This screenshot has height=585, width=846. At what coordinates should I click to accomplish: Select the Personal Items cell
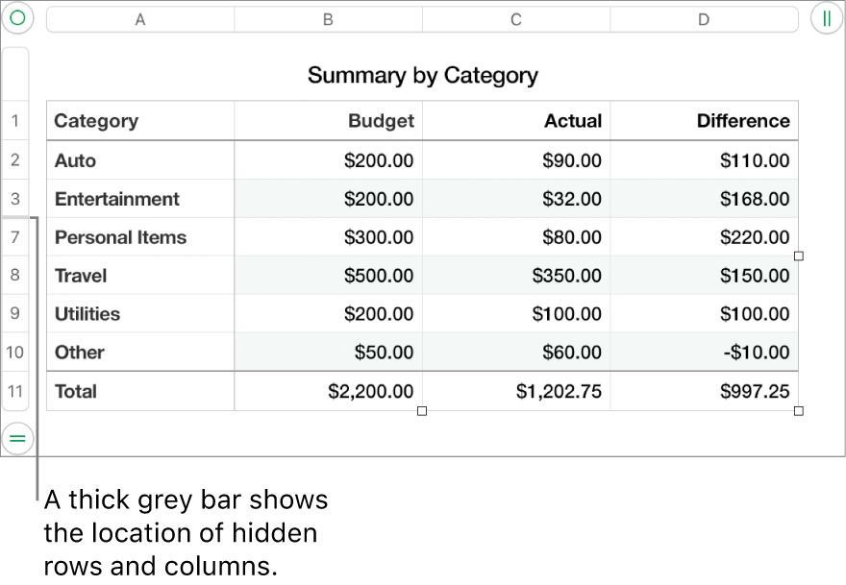point(140,237)
